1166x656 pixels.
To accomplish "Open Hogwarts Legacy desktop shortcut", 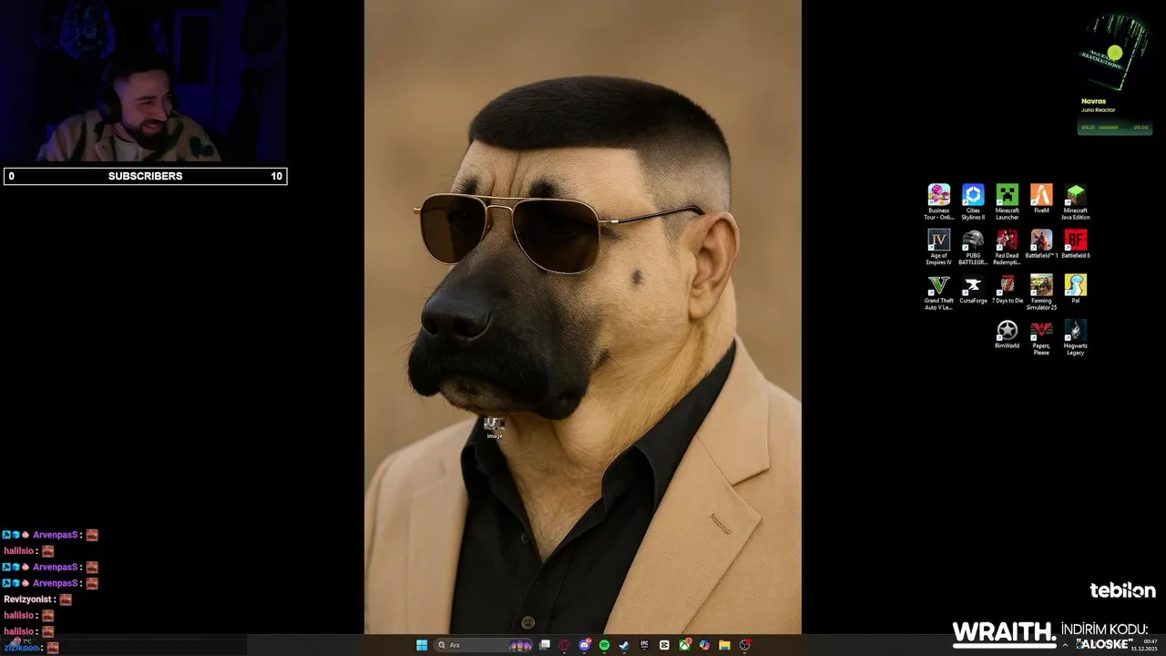I will click(1075, 337).
